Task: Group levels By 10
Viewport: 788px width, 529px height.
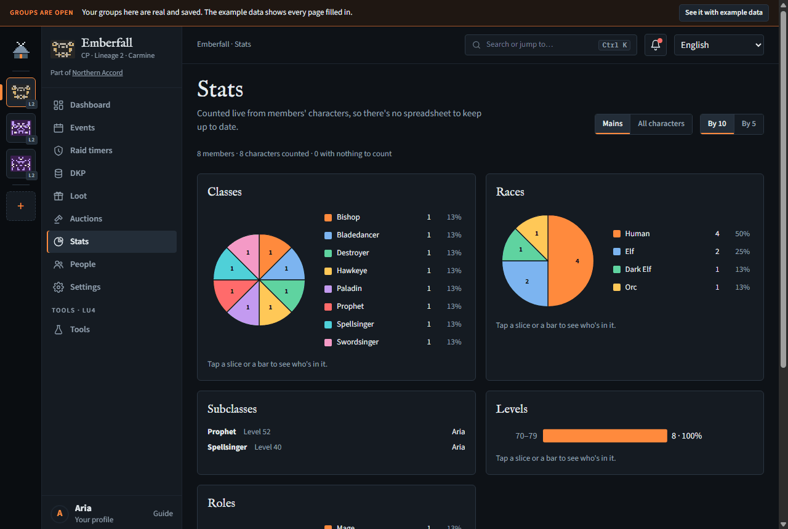Action: [717, 124]
